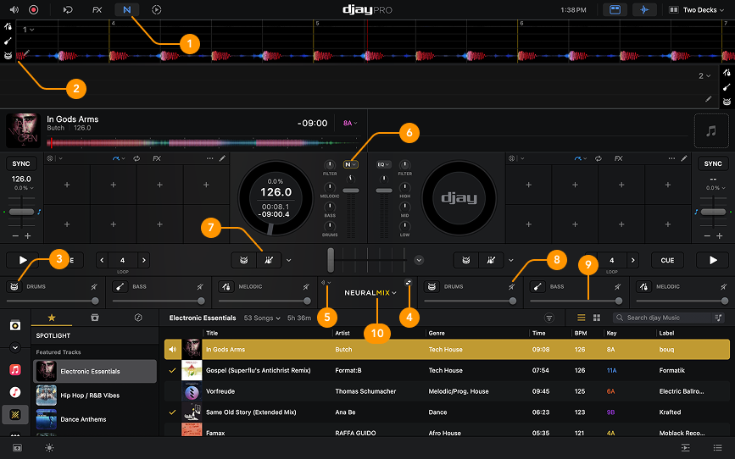Image resolution: width=735 pixels, height=459 pixels.
Task: Open the FX panel from the top bar
Action: (x=97, y=10)
